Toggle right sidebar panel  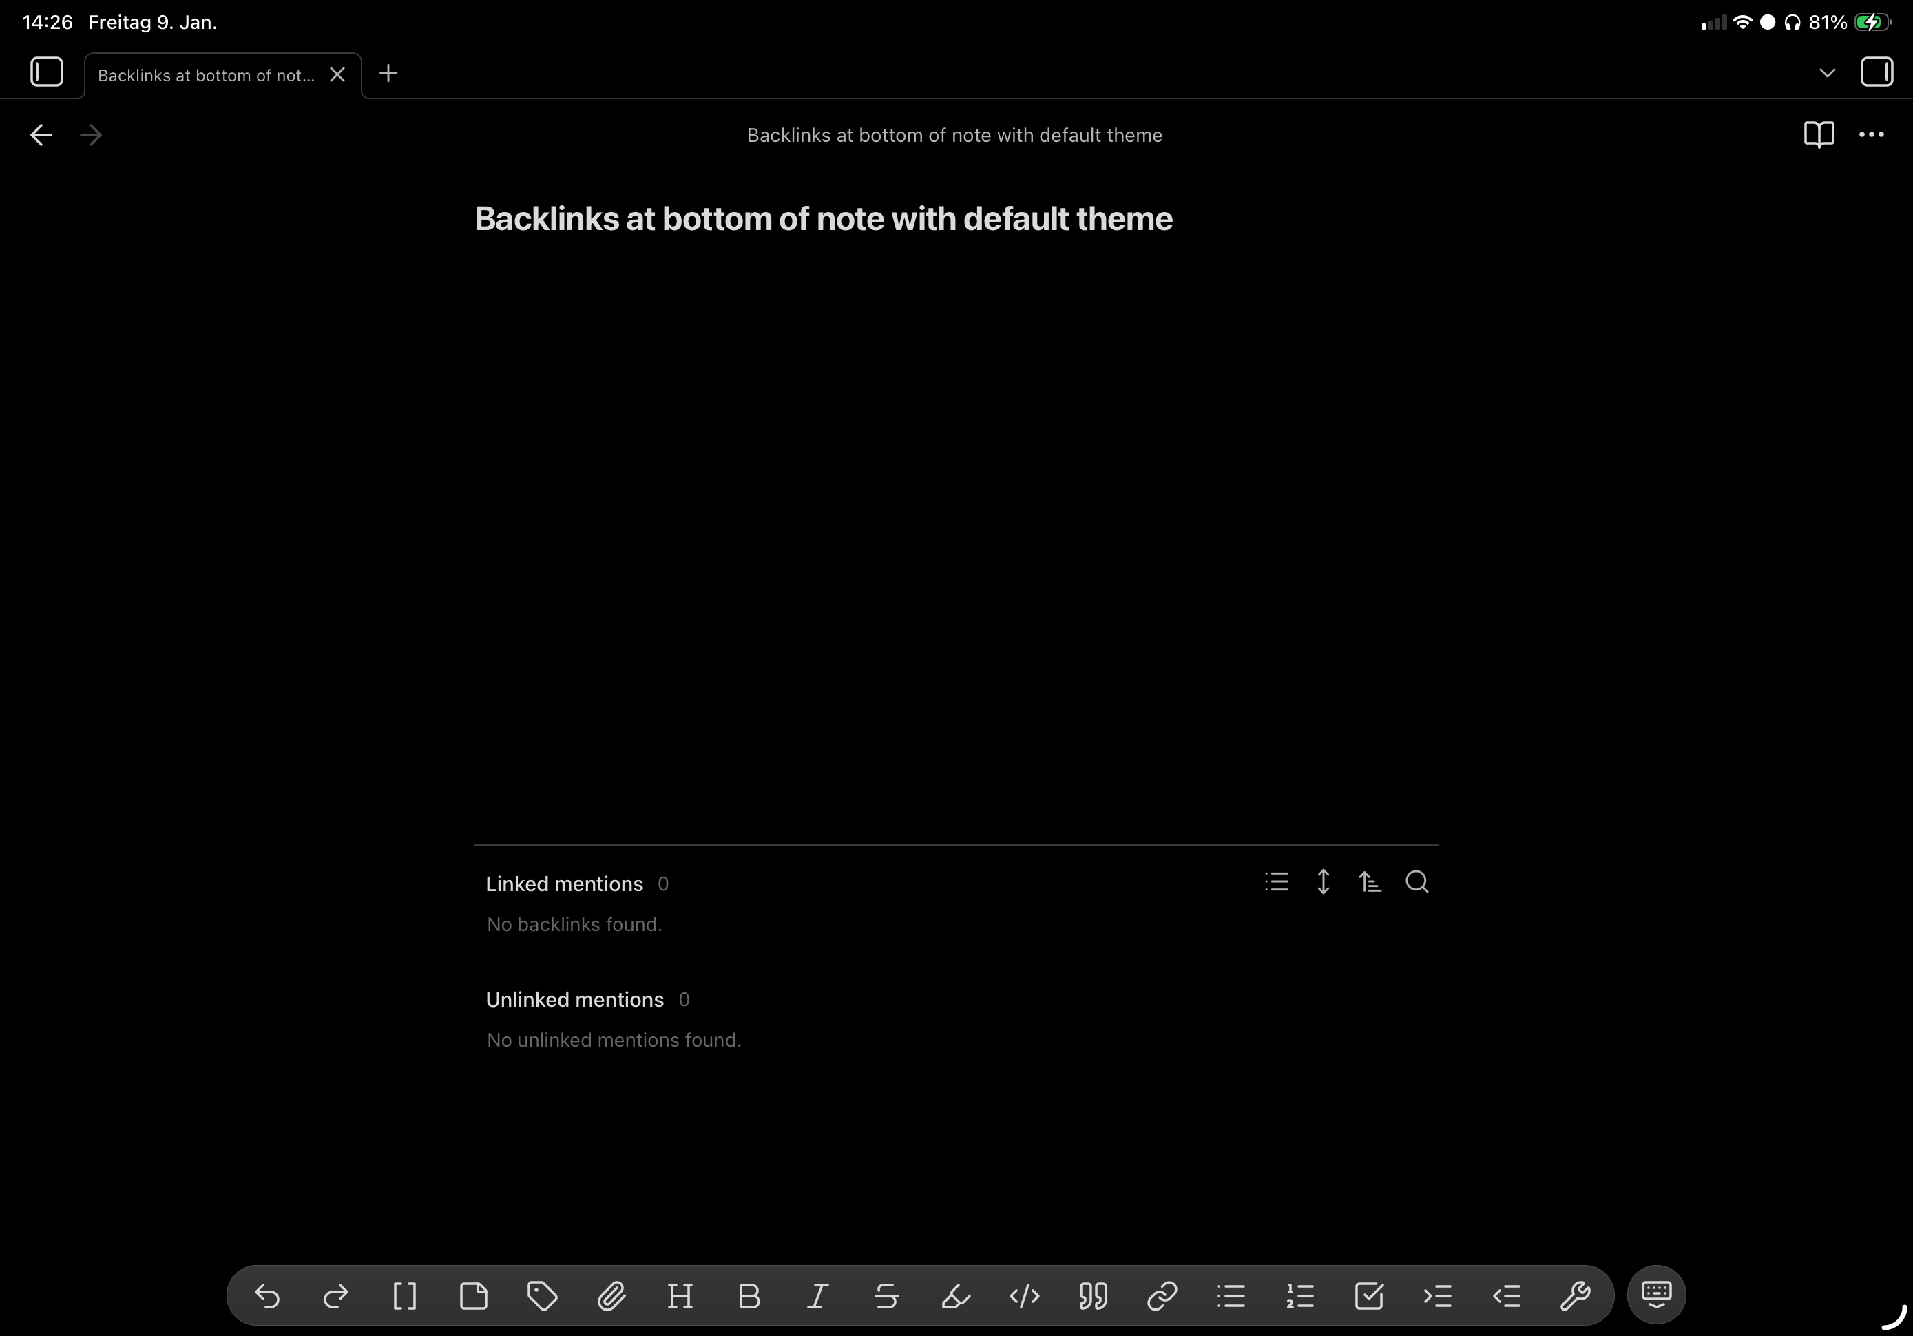pyautogui.click(x=1877, y=72)
